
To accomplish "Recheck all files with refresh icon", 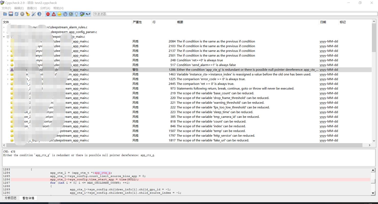I will point(16,14).
